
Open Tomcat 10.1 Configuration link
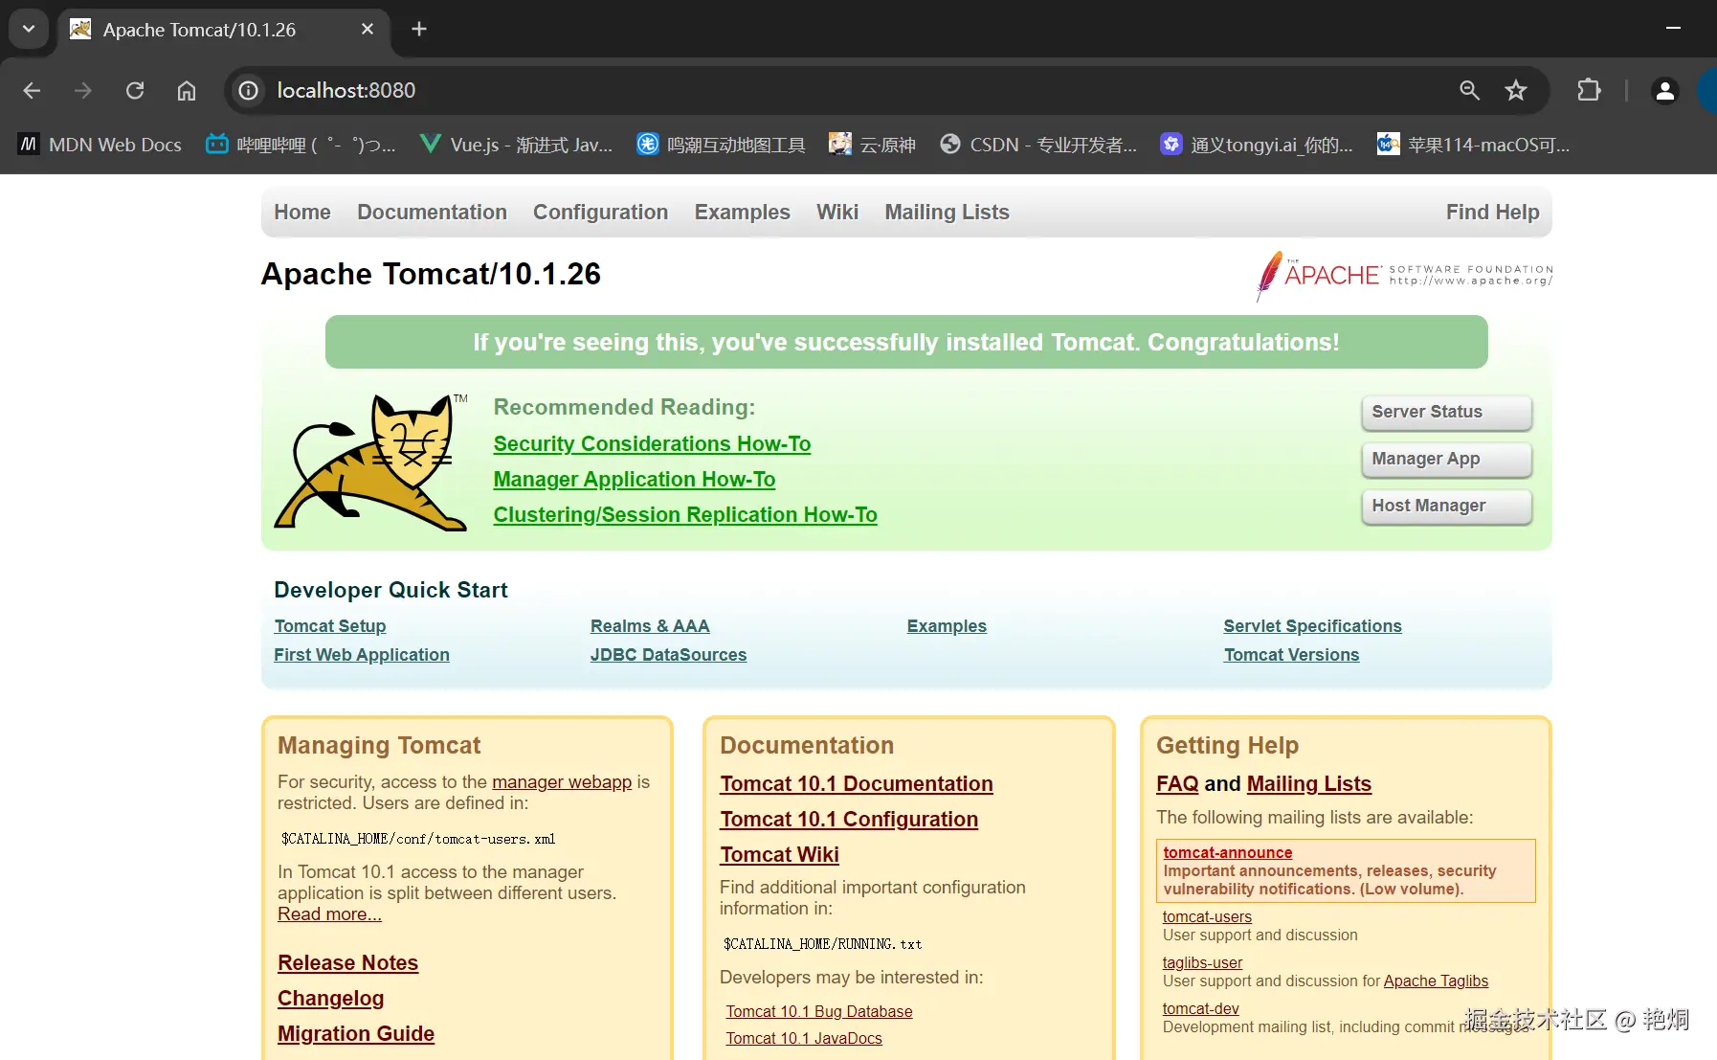[x=849, y=819]
